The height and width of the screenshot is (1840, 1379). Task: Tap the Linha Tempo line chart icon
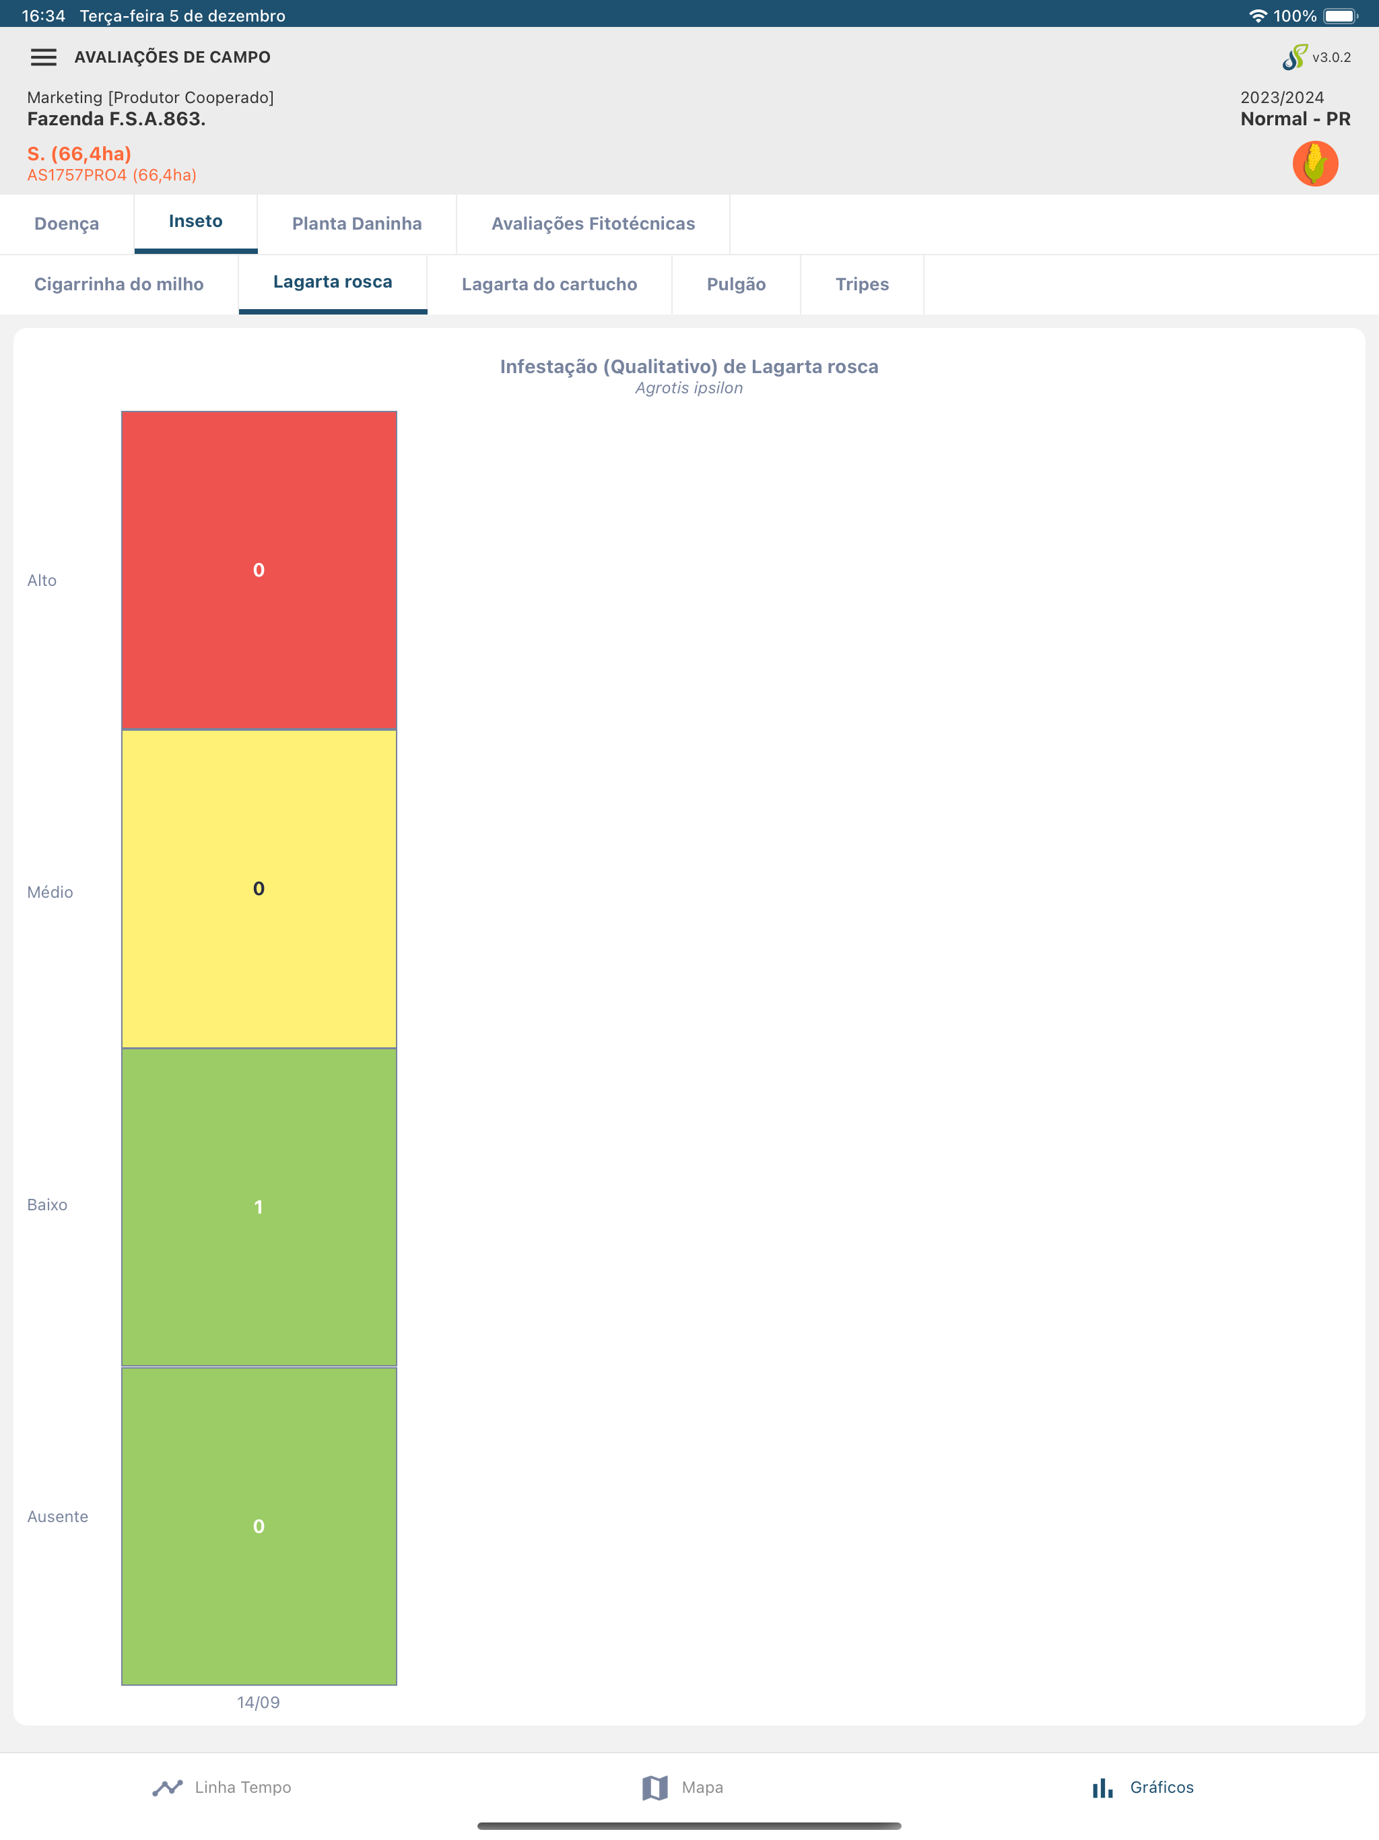(167, 1787)
